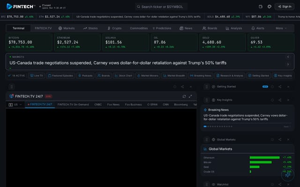Show previous headline with the up chevron

click(288, 57)
